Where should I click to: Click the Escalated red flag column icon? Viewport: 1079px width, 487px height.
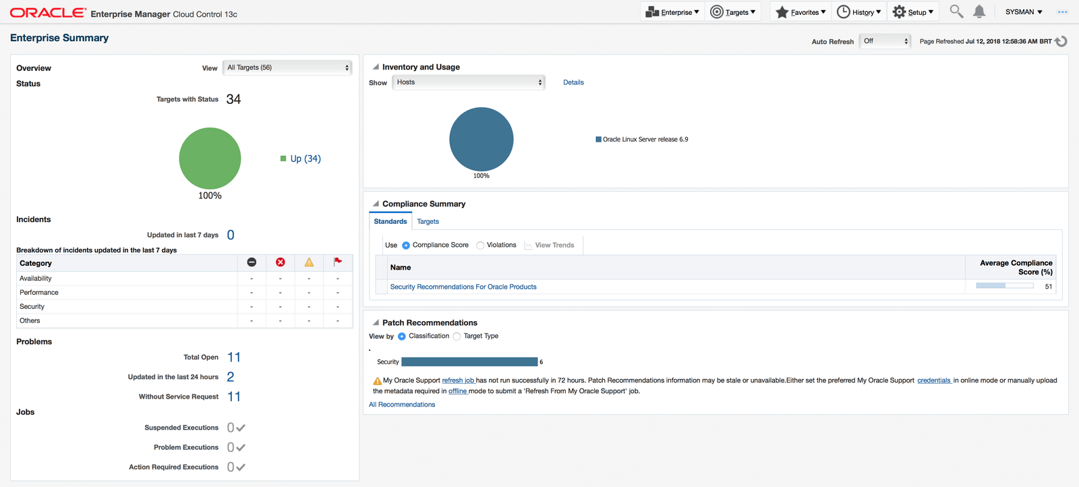click(x=338, y=262)
